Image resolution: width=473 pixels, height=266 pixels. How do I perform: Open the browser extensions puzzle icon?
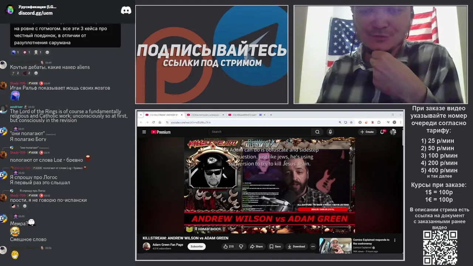(379, 122)
